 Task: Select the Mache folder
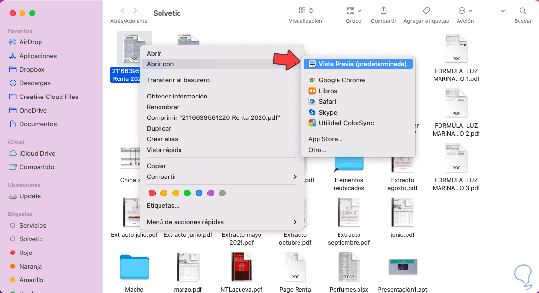pos(135,268)
